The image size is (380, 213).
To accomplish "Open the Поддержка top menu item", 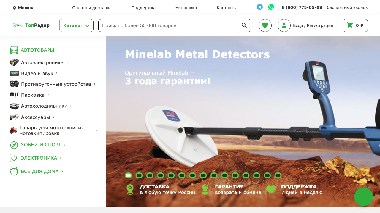I will tap(143, 8).
